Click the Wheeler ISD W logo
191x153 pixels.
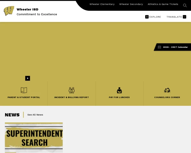pos(9,11)
